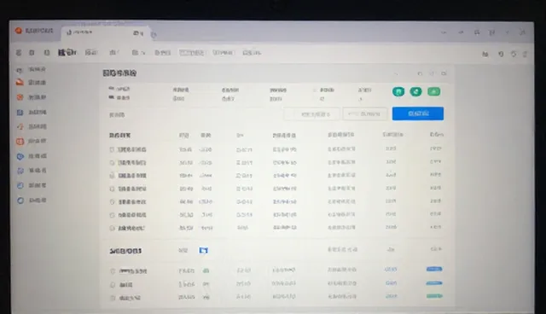Tick the checkbox of the last row in the upper list
This screenshot has width=546, height=314.
coord(112,229)
